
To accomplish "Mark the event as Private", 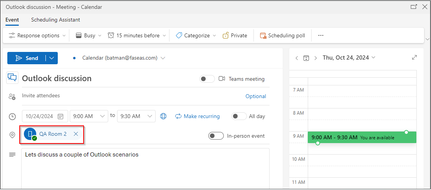I will 235,35.
